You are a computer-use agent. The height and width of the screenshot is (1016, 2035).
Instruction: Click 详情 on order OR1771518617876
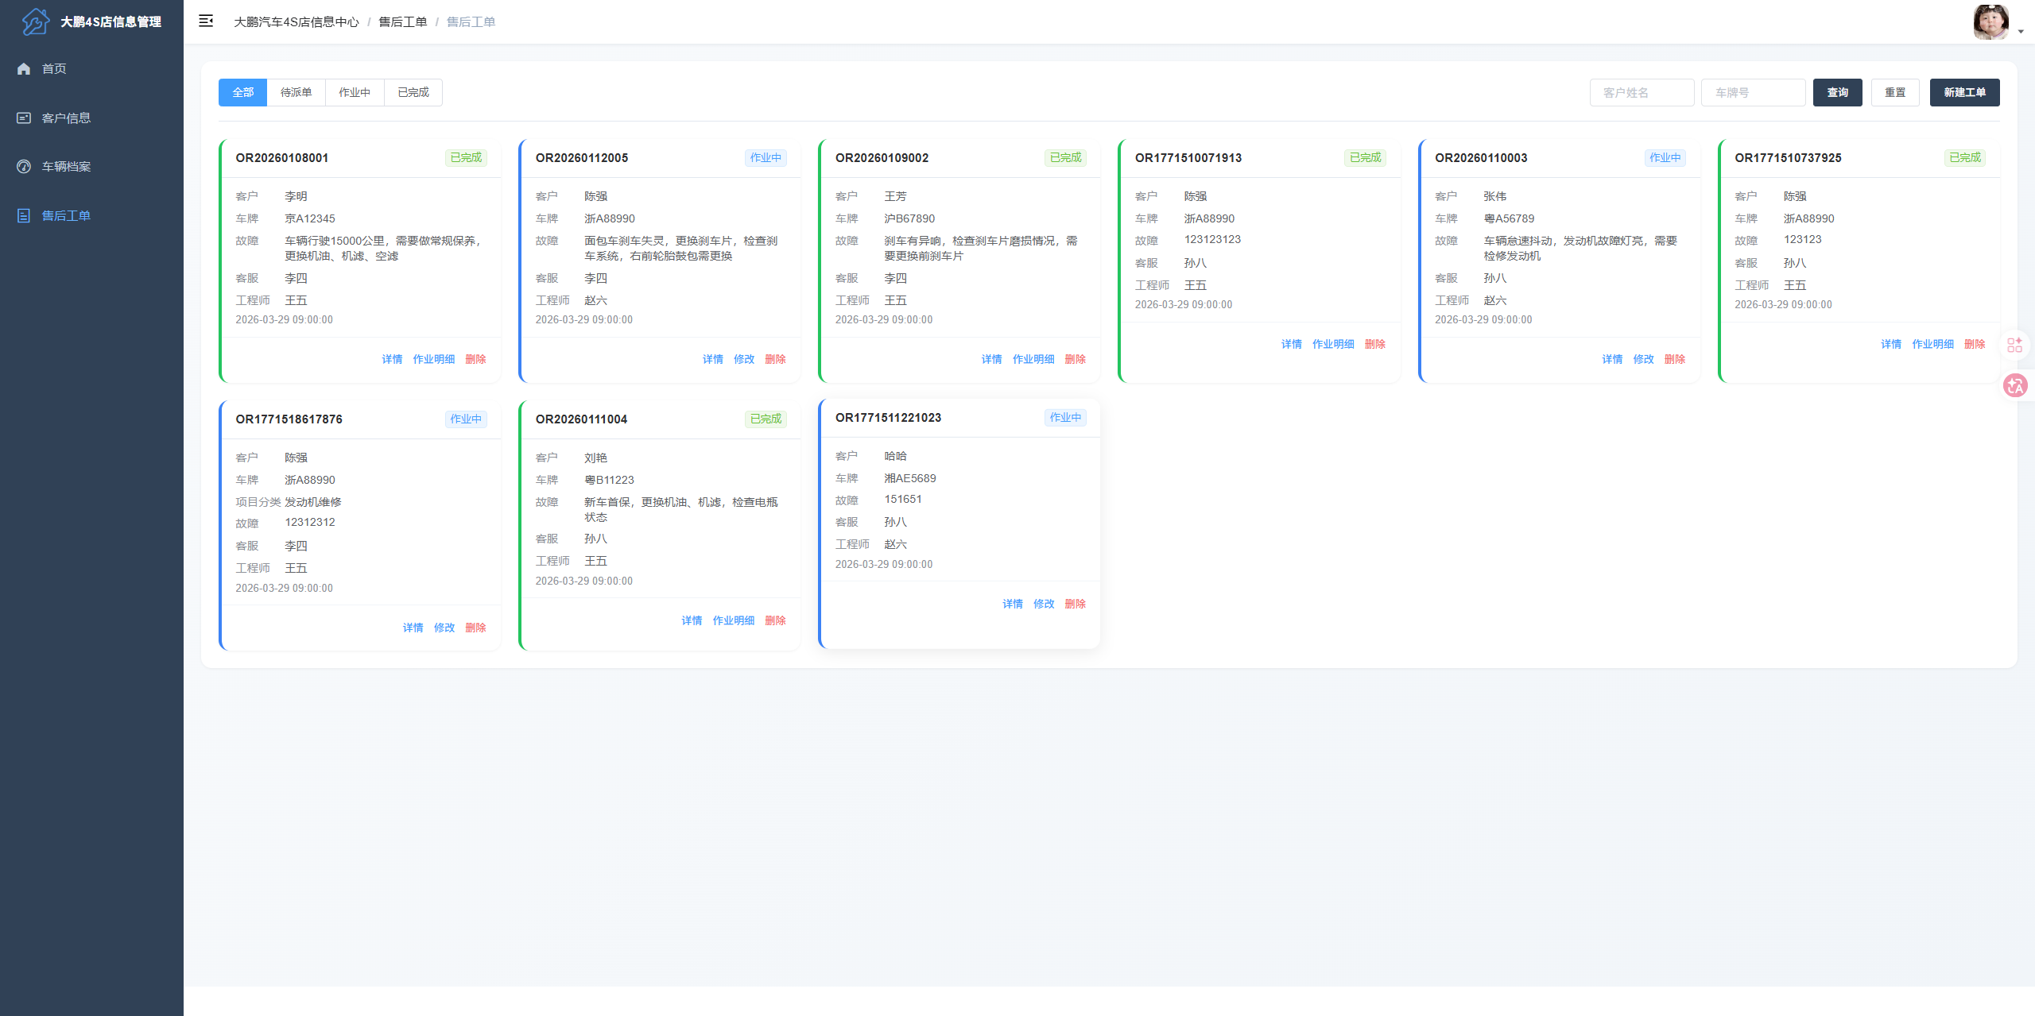pyautogui.click(x=413, y=628)
